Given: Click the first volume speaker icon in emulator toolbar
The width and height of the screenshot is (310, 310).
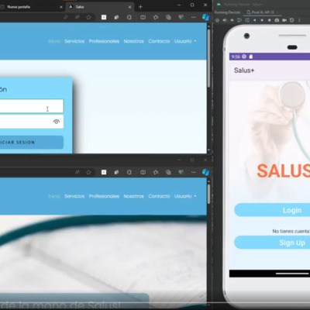Looking at the screenshot, I should (x=225, y=20).
